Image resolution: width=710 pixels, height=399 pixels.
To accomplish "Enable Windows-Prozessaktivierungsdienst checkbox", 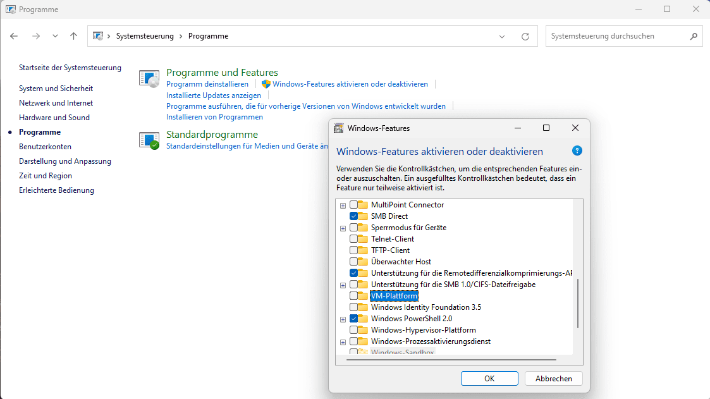I will tap(353, 341).
